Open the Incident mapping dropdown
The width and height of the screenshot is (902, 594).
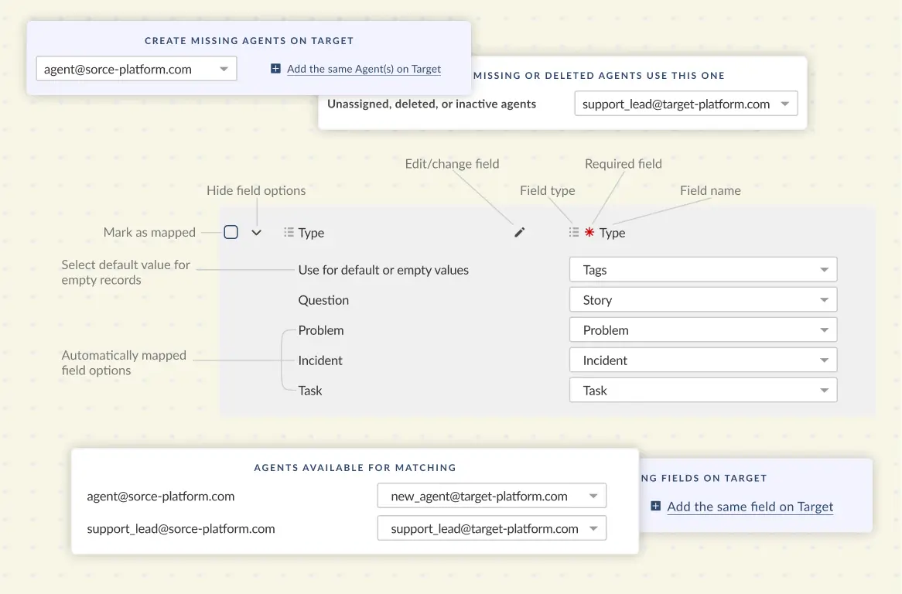pos(703,360)
